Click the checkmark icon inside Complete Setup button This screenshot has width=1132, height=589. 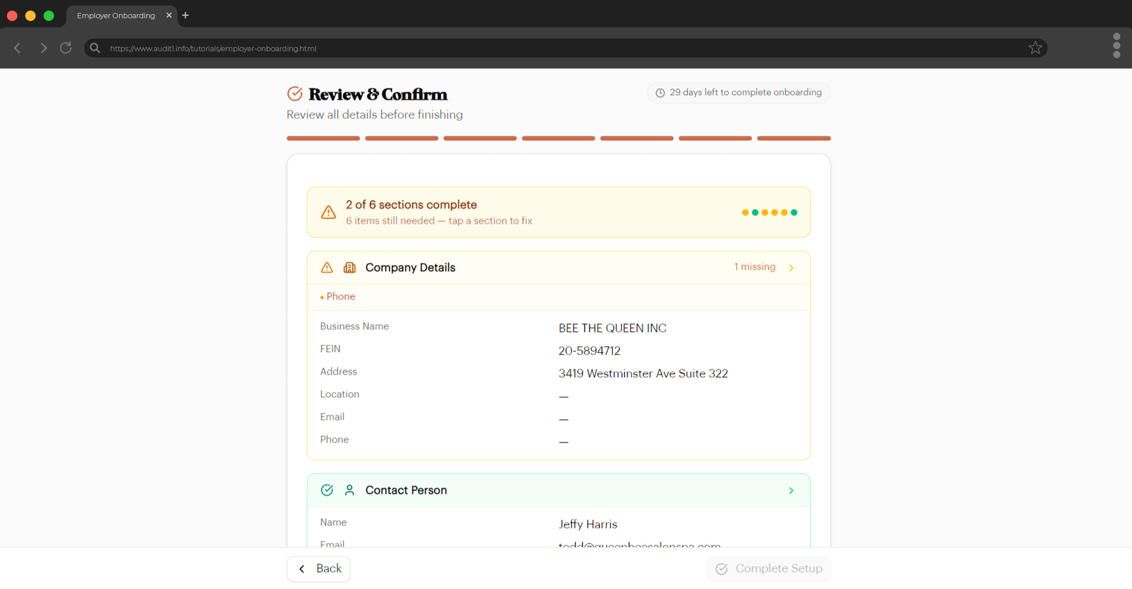click(721, 569)
